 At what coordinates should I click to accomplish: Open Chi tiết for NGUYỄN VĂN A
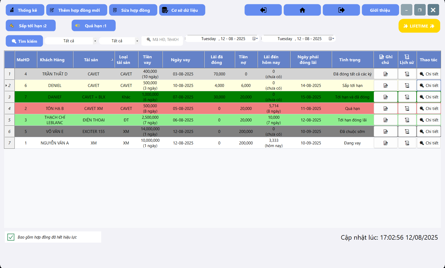[429, 143]
